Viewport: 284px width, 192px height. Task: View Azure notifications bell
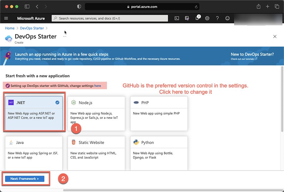coord(197,18)
